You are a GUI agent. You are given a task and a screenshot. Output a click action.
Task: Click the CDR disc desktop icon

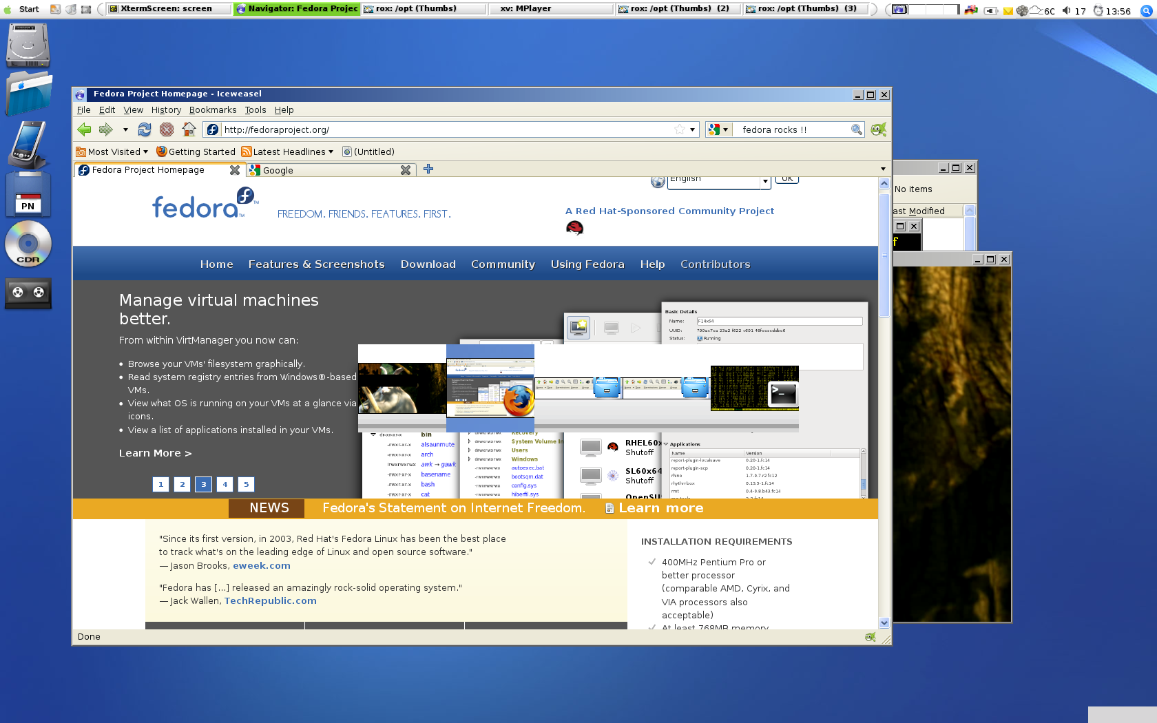(28, 244)
